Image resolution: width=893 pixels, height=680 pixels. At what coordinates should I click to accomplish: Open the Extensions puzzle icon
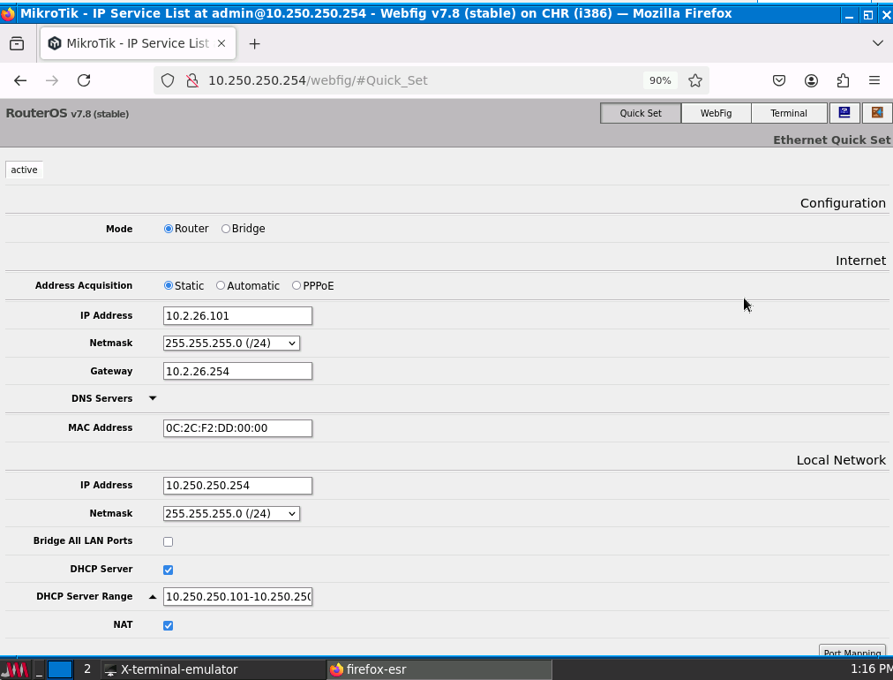coord(843,80)
